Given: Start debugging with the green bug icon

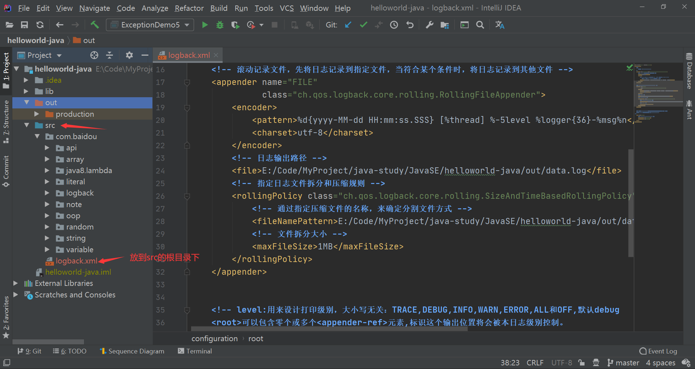Looking at the screenshot, I should click(220, 25).
